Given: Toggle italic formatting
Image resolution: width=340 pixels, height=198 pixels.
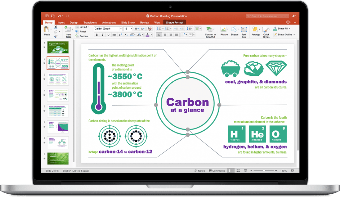Looking at the screenshot, I should click(x=102, y=35).
